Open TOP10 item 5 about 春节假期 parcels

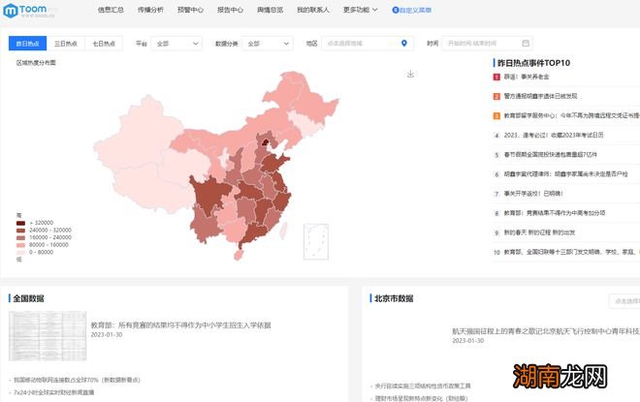coord(550,155)
